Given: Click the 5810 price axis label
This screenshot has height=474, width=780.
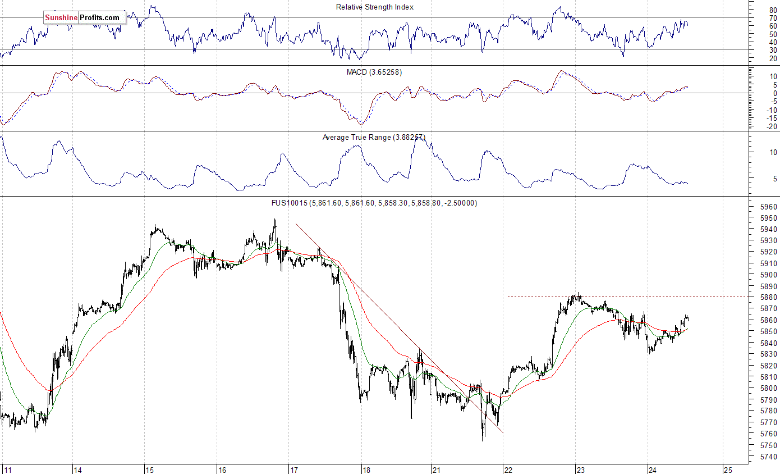Looking at the screenshot, I should [769, 377].
